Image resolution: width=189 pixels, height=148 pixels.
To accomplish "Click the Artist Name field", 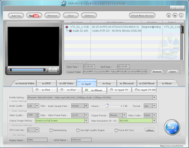I will 81,140.
